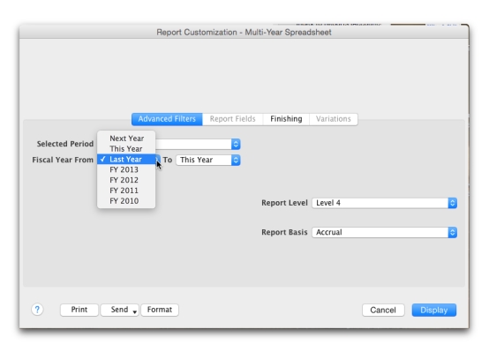Click the Format button
The image size is (489, 352).
point(160,310)
